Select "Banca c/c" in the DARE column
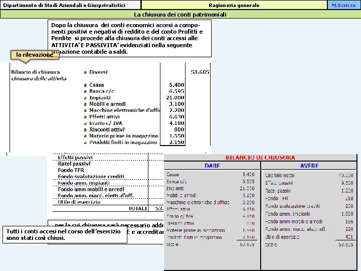This screenshot has height=271, width=361. click(x=176, y=182)
